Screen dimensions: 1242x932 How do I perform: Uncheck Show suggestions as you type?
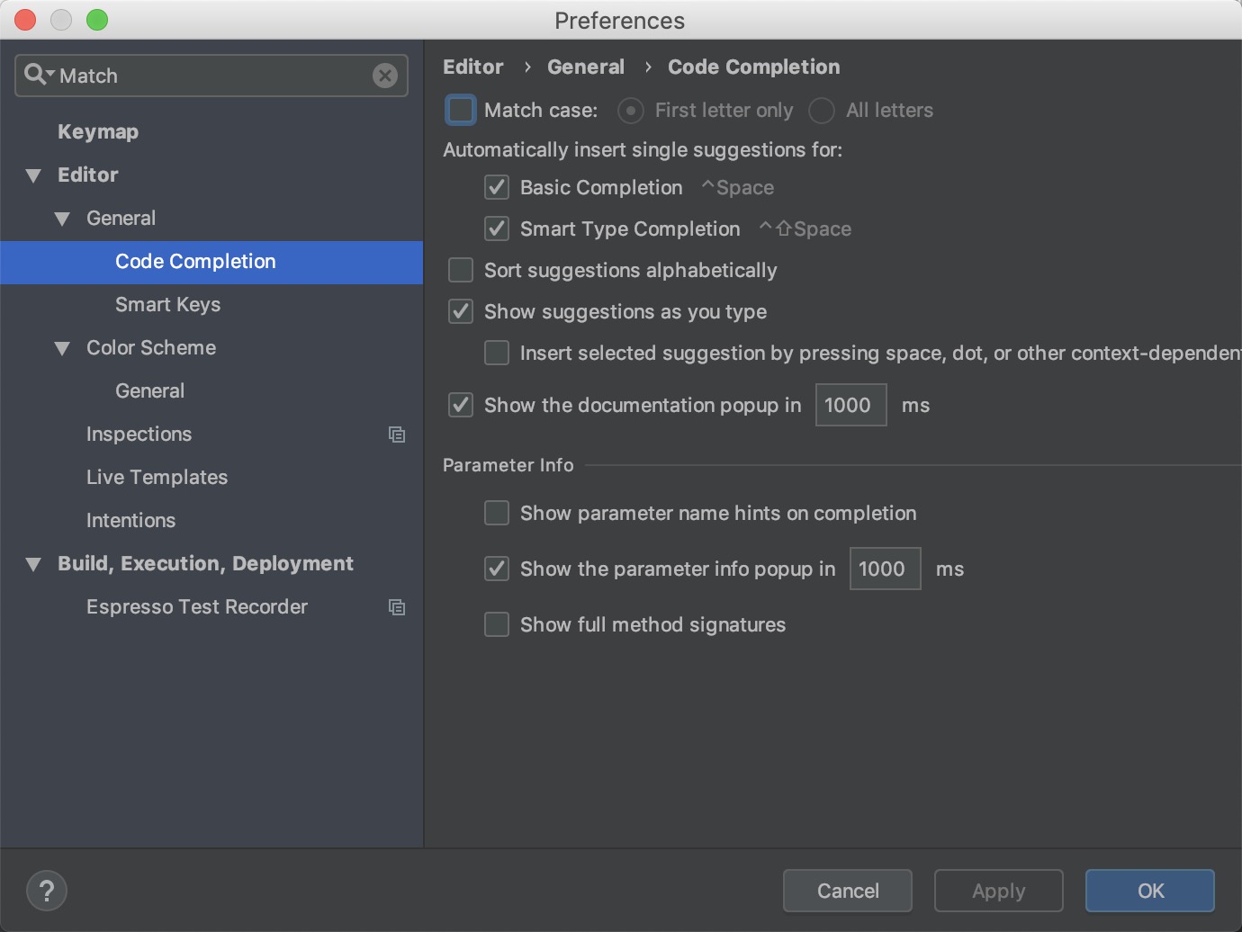(461, 311)
